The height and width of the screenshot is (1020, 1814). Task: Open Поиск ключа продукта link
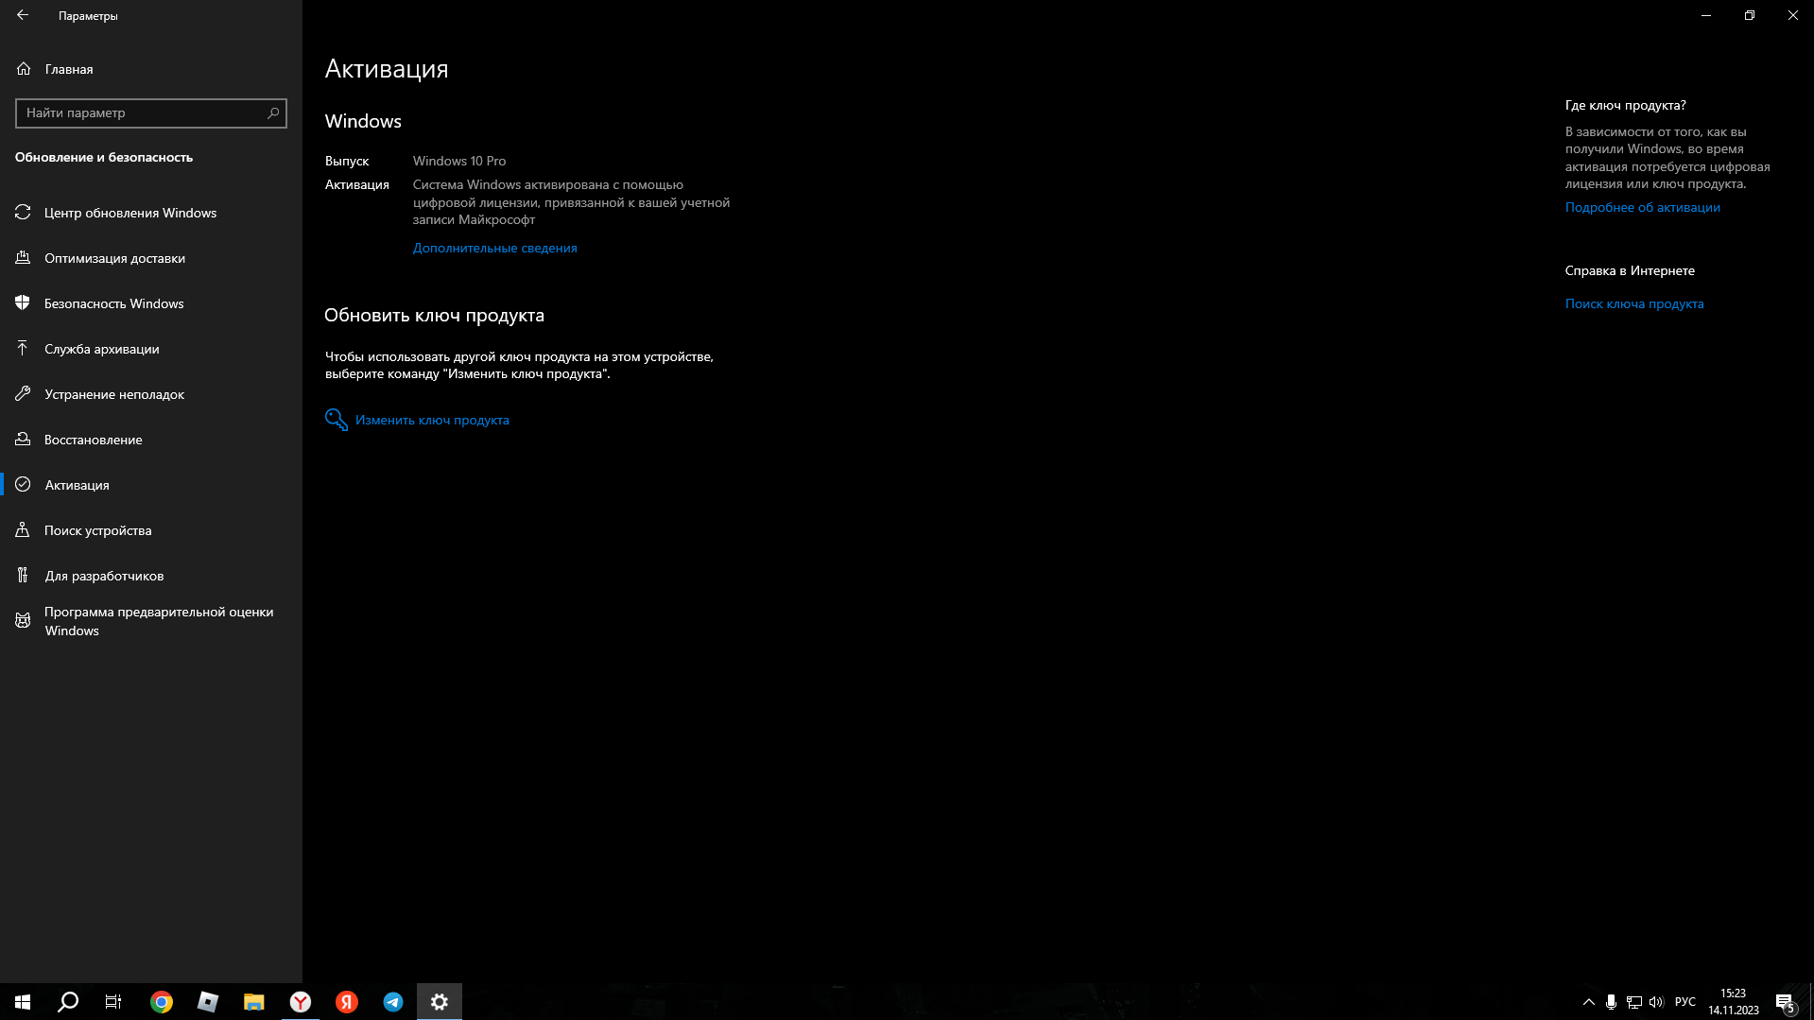click(x=1633, y=303)
